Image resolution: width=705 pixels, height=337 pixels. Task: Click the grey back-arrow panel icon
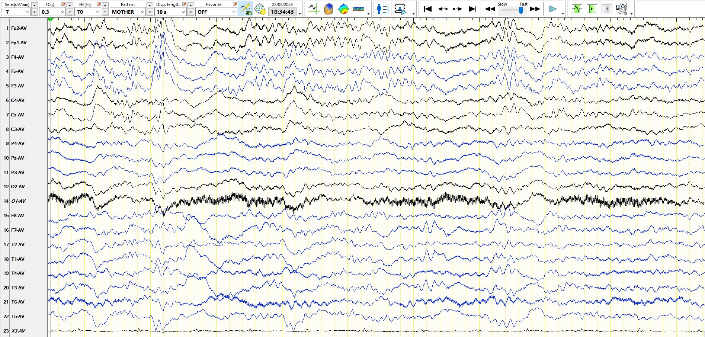606,9
